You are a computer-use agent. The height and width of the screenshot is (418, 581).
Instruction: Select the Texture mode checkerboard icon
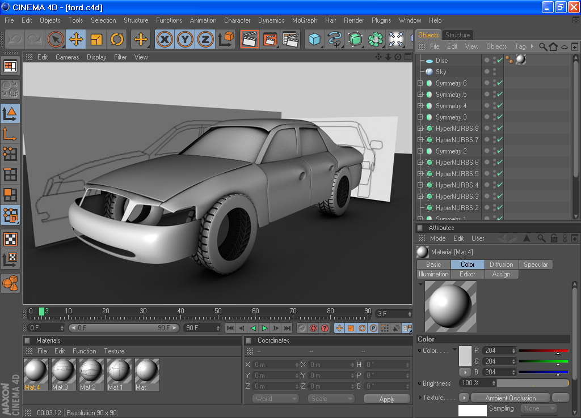pos(10,240)
